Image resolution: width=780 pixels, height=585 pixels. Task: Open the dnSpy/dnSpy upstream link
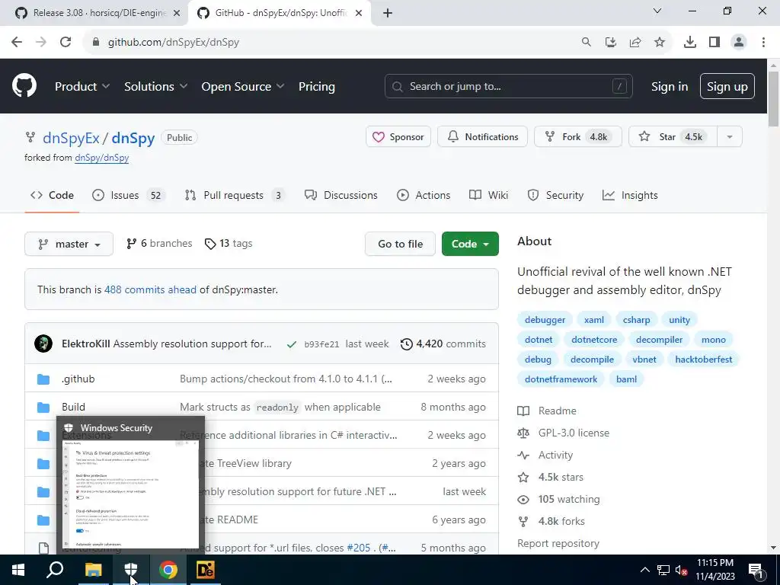pos(101,158)
